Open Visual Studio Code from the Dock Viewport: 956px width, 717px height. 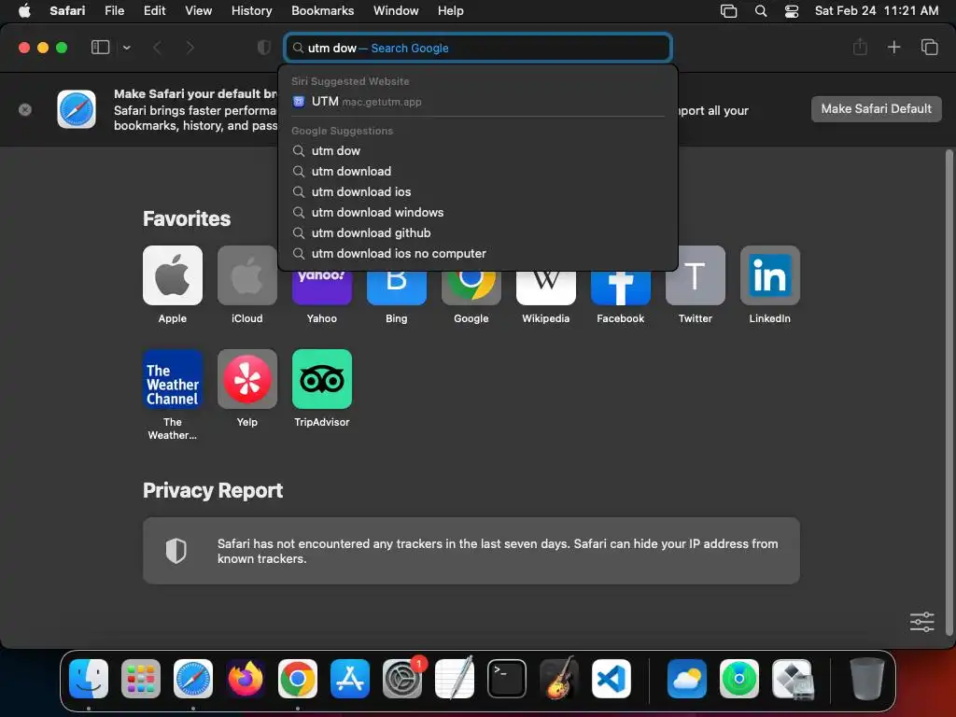pyautogui.click(x=612, y=679)
